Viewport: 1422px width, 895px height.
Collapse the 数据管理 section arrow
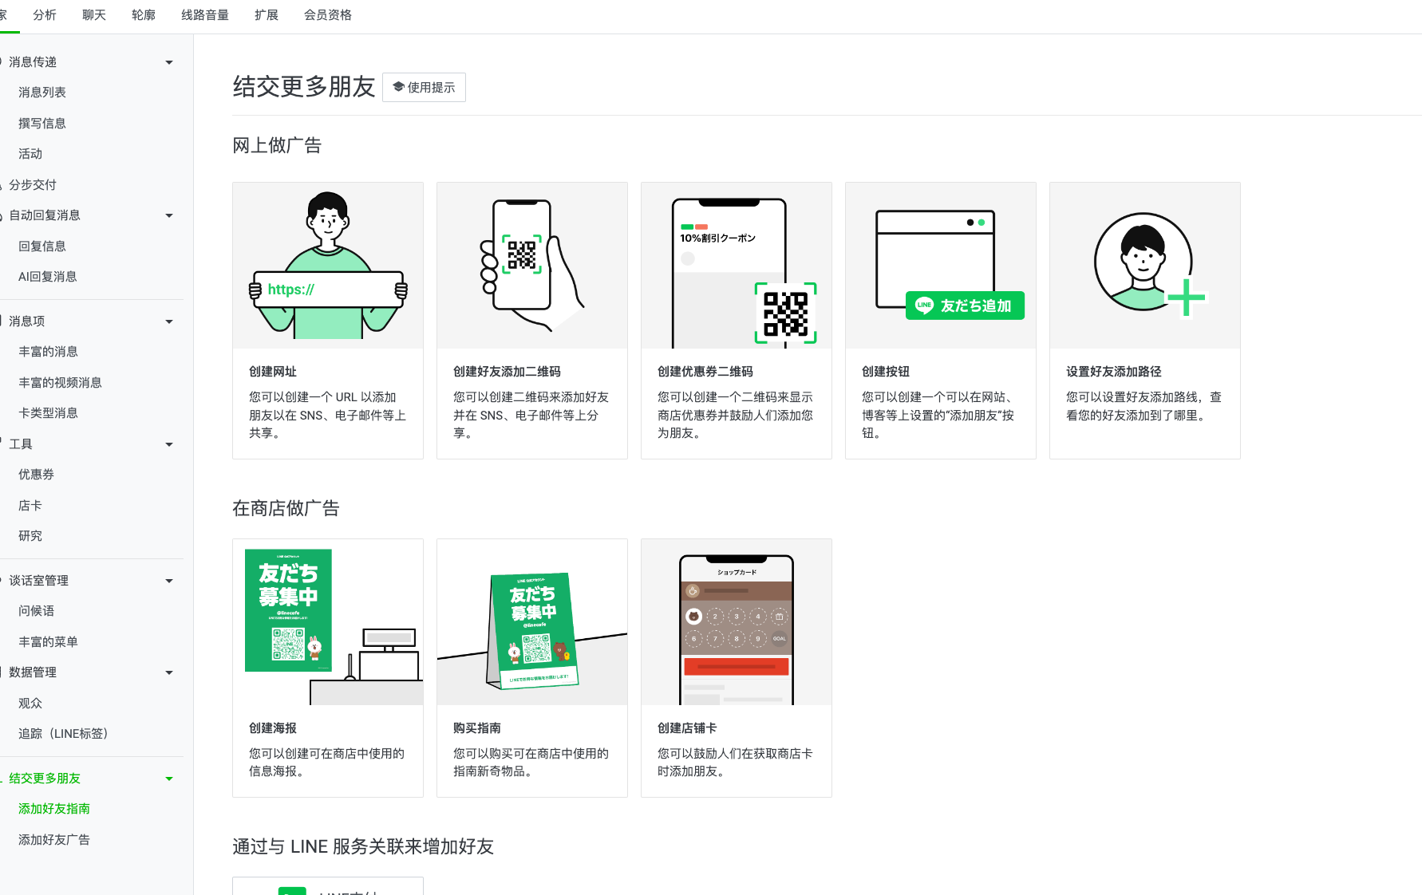pos(169,672)
